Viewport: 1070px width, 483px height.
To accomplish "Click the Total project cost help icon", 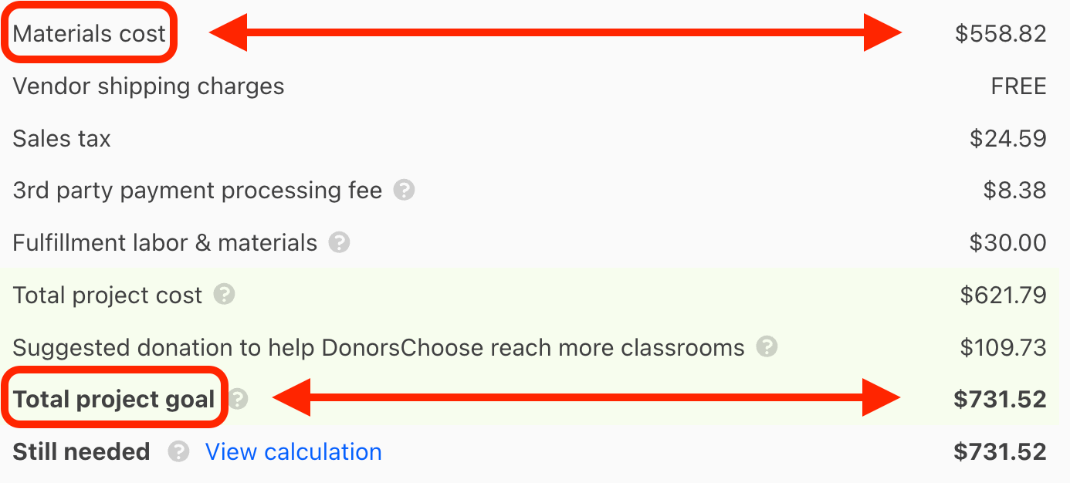I will [224, 295].
